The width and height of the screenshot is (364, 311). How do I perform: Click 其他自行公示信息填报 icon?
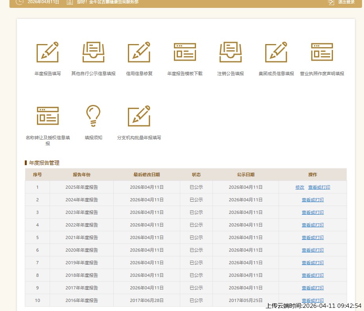pos(93,52)
